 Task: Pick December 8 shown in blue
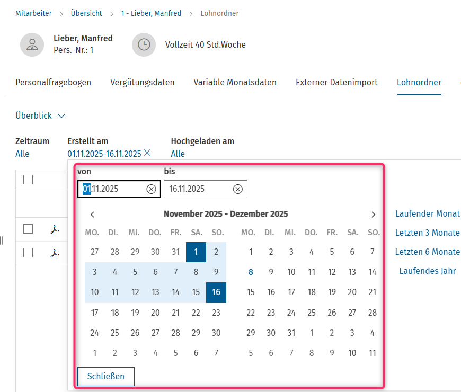tap(251, 272)
